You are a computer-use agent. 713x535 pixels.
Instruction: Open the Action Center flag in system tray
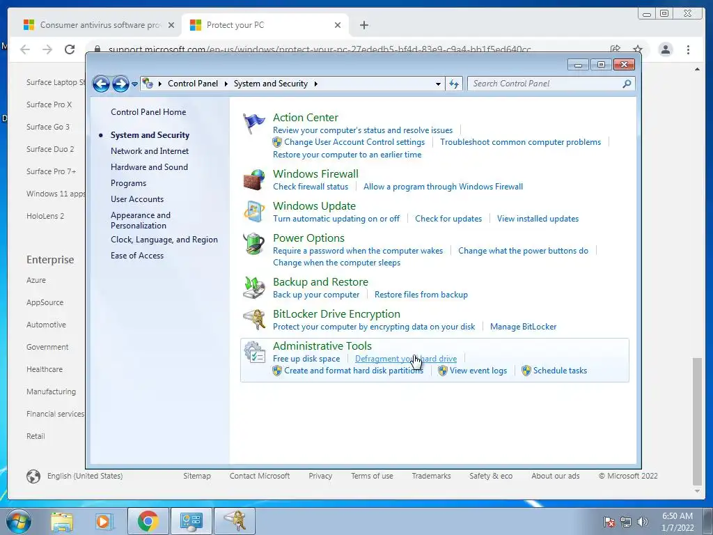[x=609, y=521]
